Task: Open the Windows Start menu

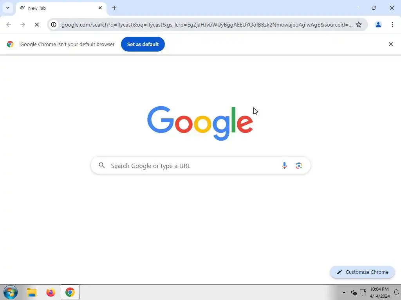Action: [x=11, y=292]
